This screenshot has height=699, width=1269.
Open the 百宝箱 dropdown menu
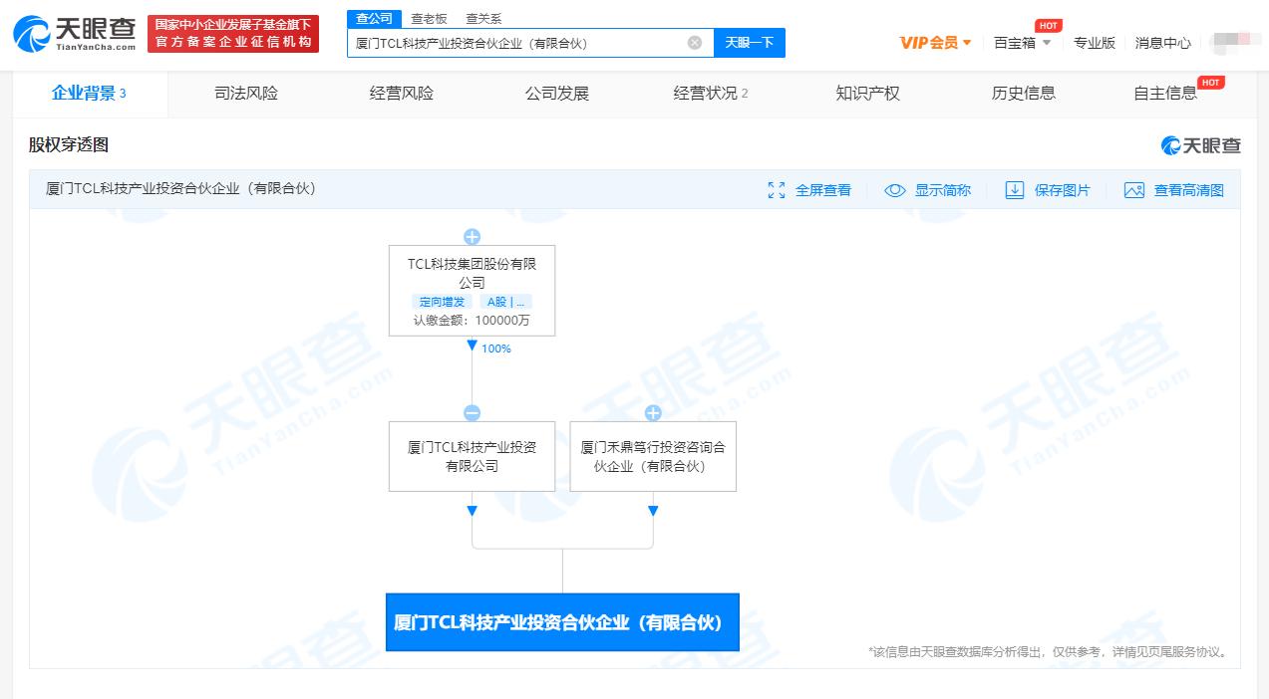(x=1023, y=43)
